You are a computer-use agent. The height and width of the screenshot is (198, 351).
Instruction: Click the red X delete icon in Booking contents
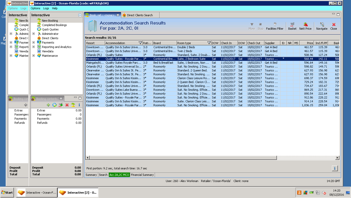click(x=67, y=105)
